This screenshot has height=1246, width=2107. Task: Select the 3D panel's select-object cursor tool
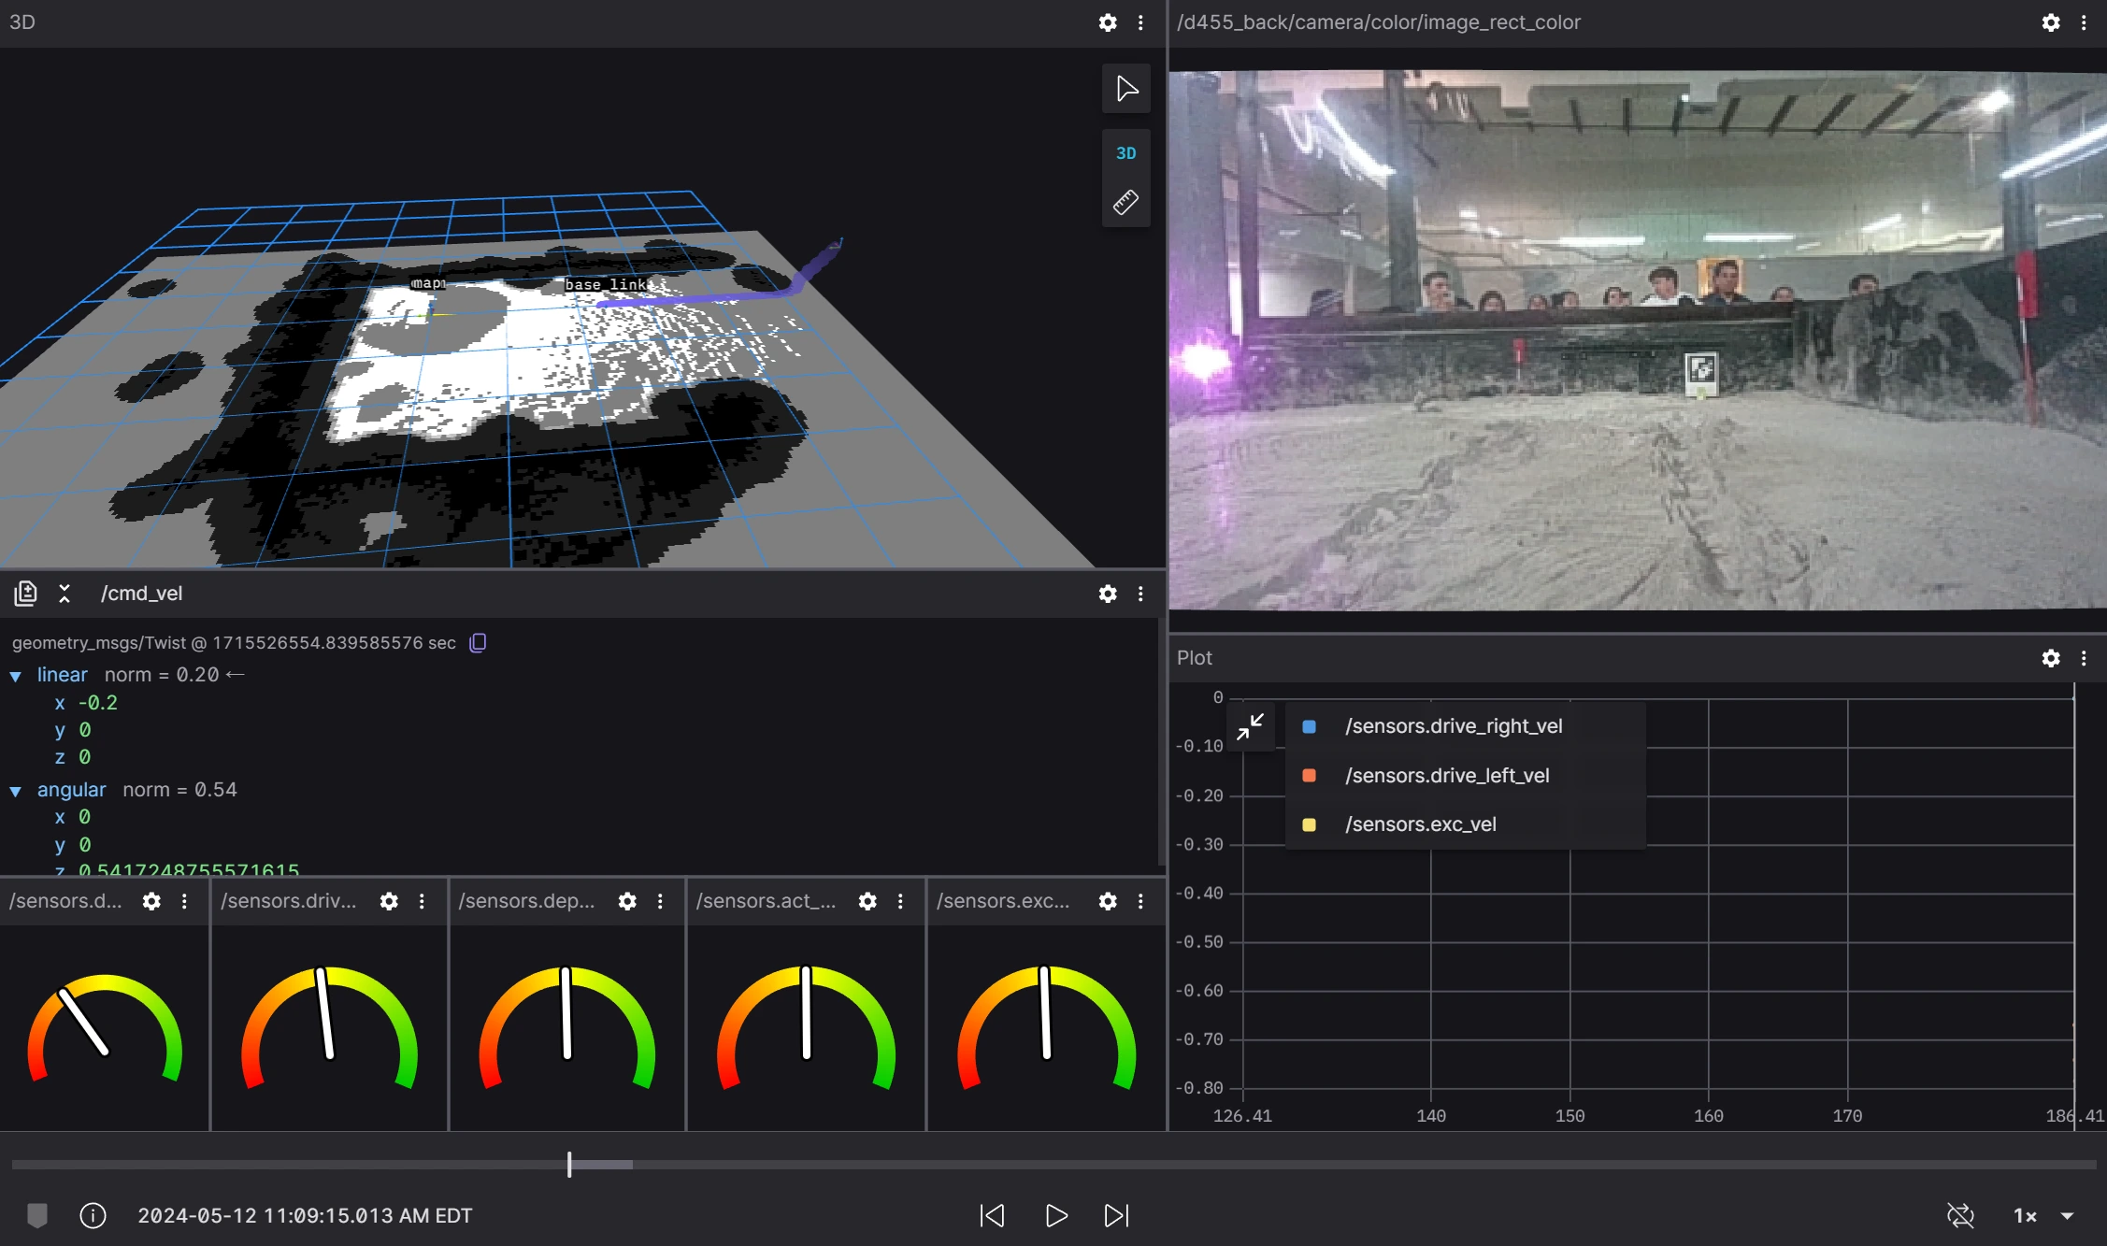pyautogui.click(x=1126, y=89)
